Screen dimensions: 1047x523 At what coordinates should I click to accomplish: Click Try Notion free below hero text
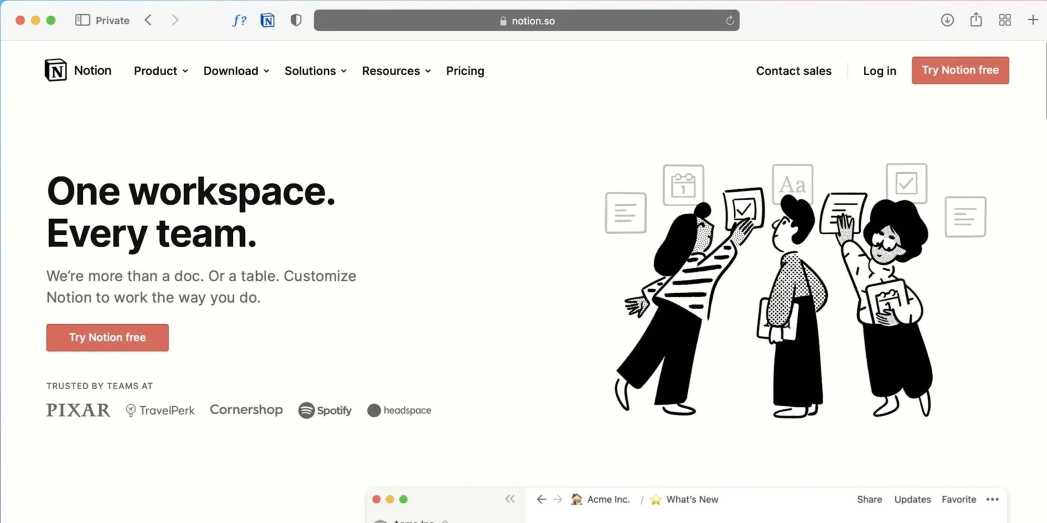[107, 337]
